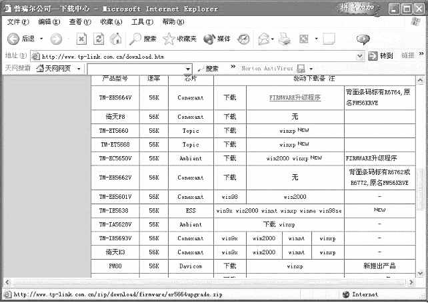Open the Media (媒体) panel
This screenshot has width=428, height=303.
point(217,39)
